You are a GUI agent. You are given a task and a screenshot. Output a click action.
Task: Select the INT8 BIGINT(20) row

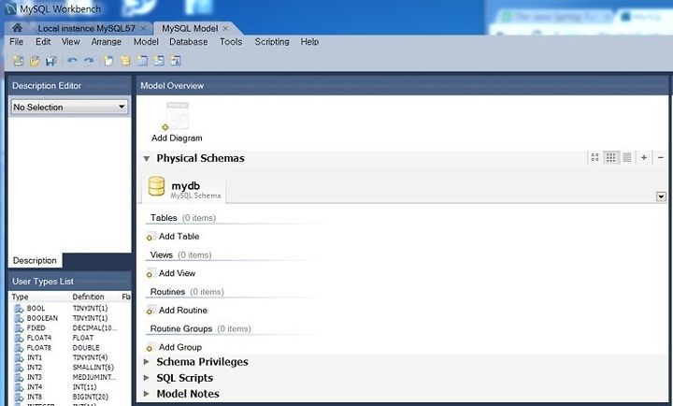pos(69,398)
